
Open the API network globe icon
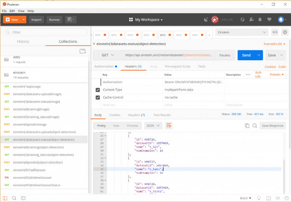pyautogui.click(x=242, y=20)
